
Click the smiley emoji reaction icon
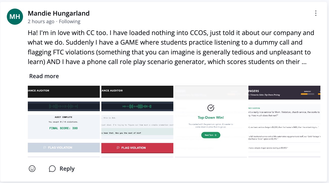coord(32,169)
